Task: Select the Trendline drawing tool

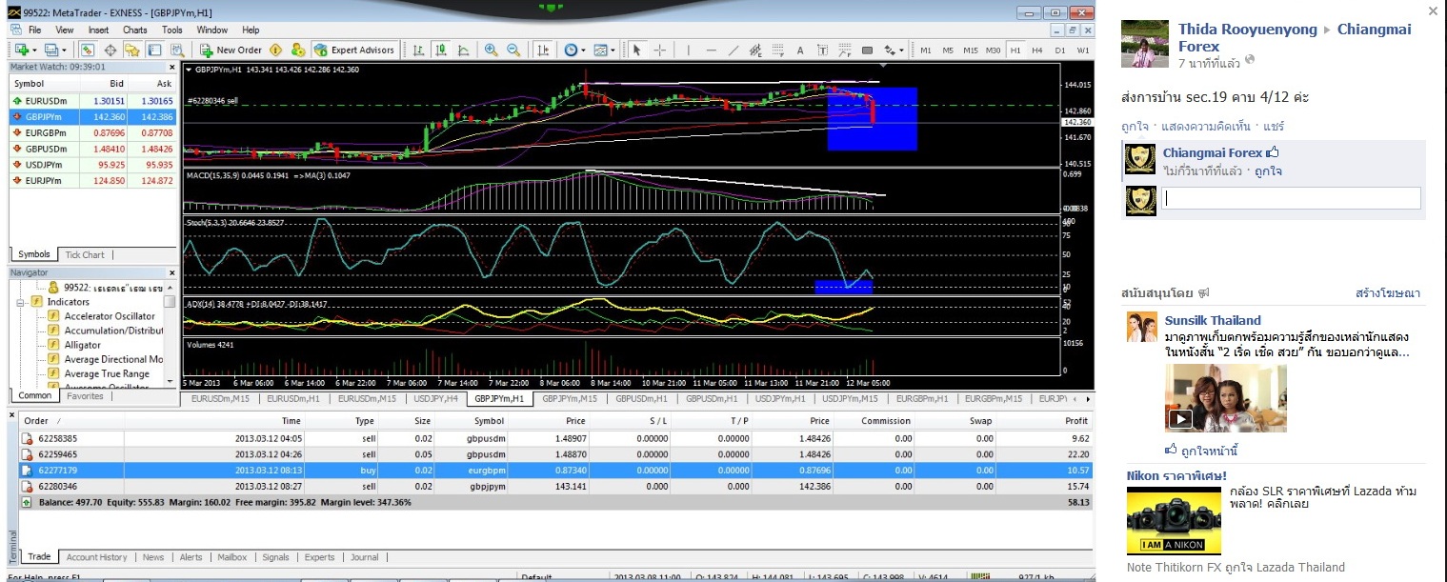Action: pyautogui.click(x=734, y=50)
